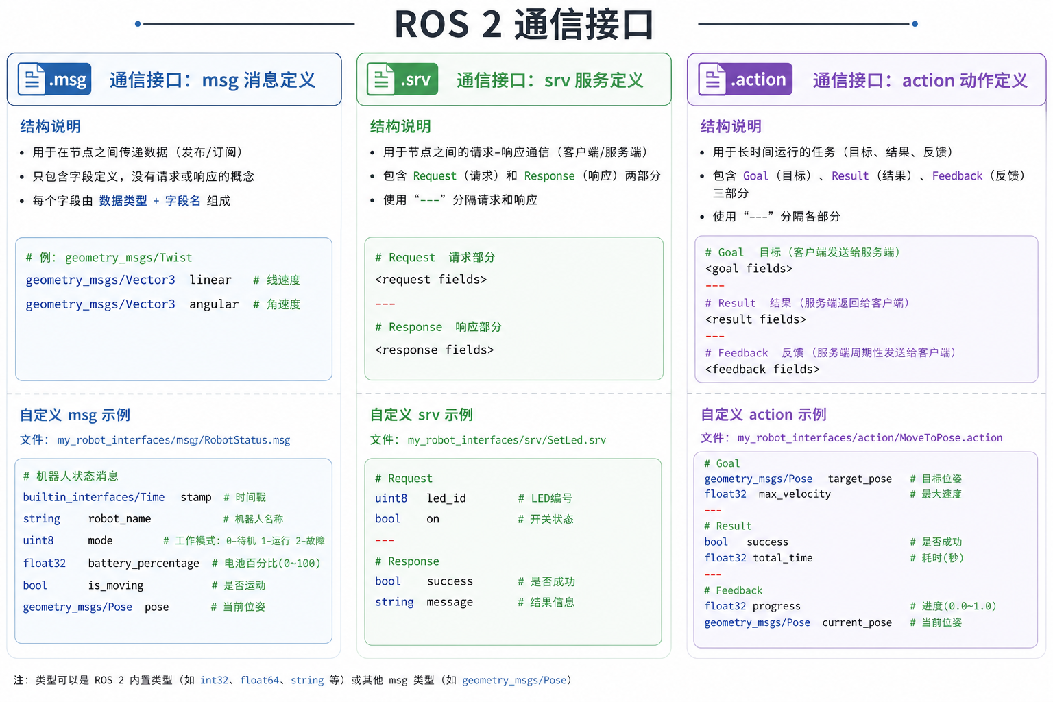Click the 'string robot_name' line
This screenshot has height=702, width=1053.
pyautogui.click(x=153, y=519)
